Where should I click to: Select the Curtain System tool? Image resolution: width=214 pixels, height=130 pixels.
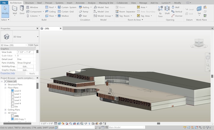pos(67,7)
